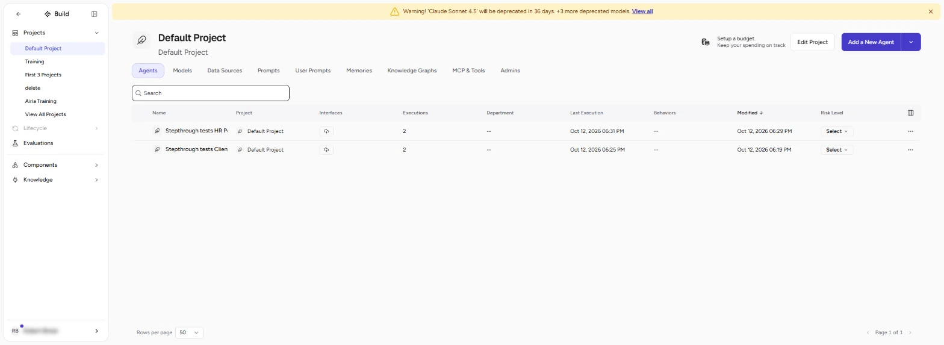Click the Add a New Agent button
The width and height of the screenshot is (944, 345).
pyautogui.click(x=871, y=42)
